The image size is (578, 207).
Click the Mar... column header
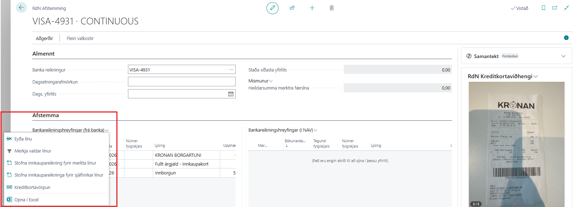(263, 145)
